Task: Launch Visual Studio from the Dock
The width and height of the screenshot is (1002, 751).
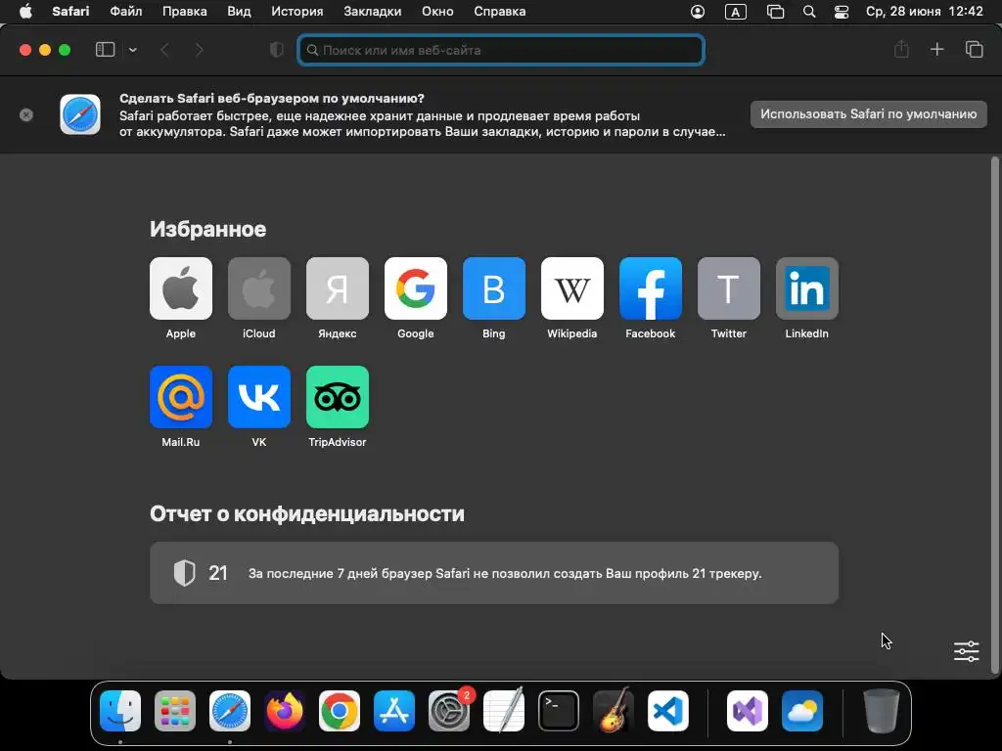Action: tap(748, 711)
